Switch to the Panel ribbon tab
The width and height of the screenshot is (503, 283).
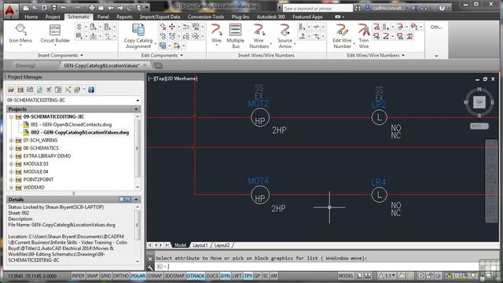point(103,17)
